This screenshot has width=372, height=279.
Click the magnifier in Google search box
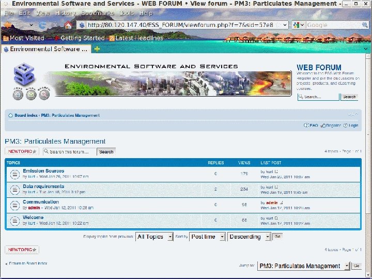tap(365, 25)
